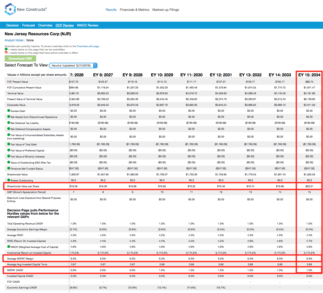
Task: Download the CSV file
Action: (x=20, y=58)
